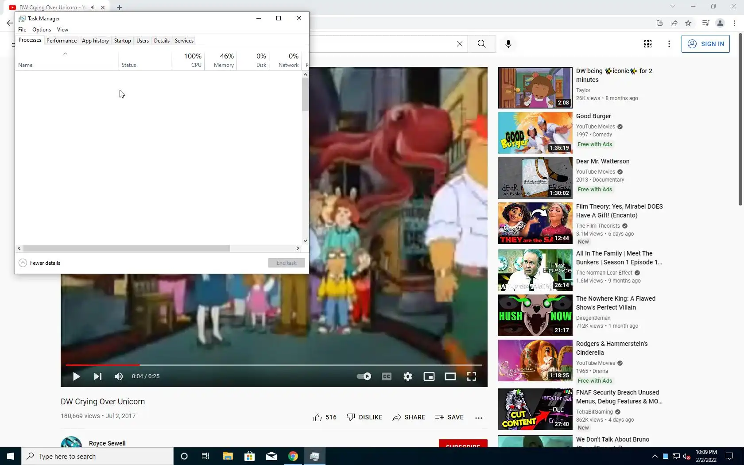Skip to the next video

pyautogui.click(x=98, y=376)
